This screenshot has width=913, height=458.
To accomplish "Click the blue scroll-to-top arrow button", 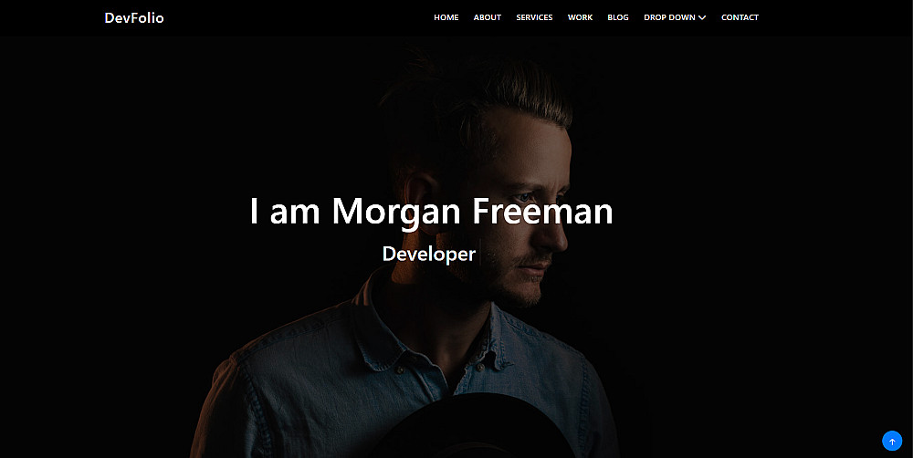I will pyautogui.click(x=891, y=442).
